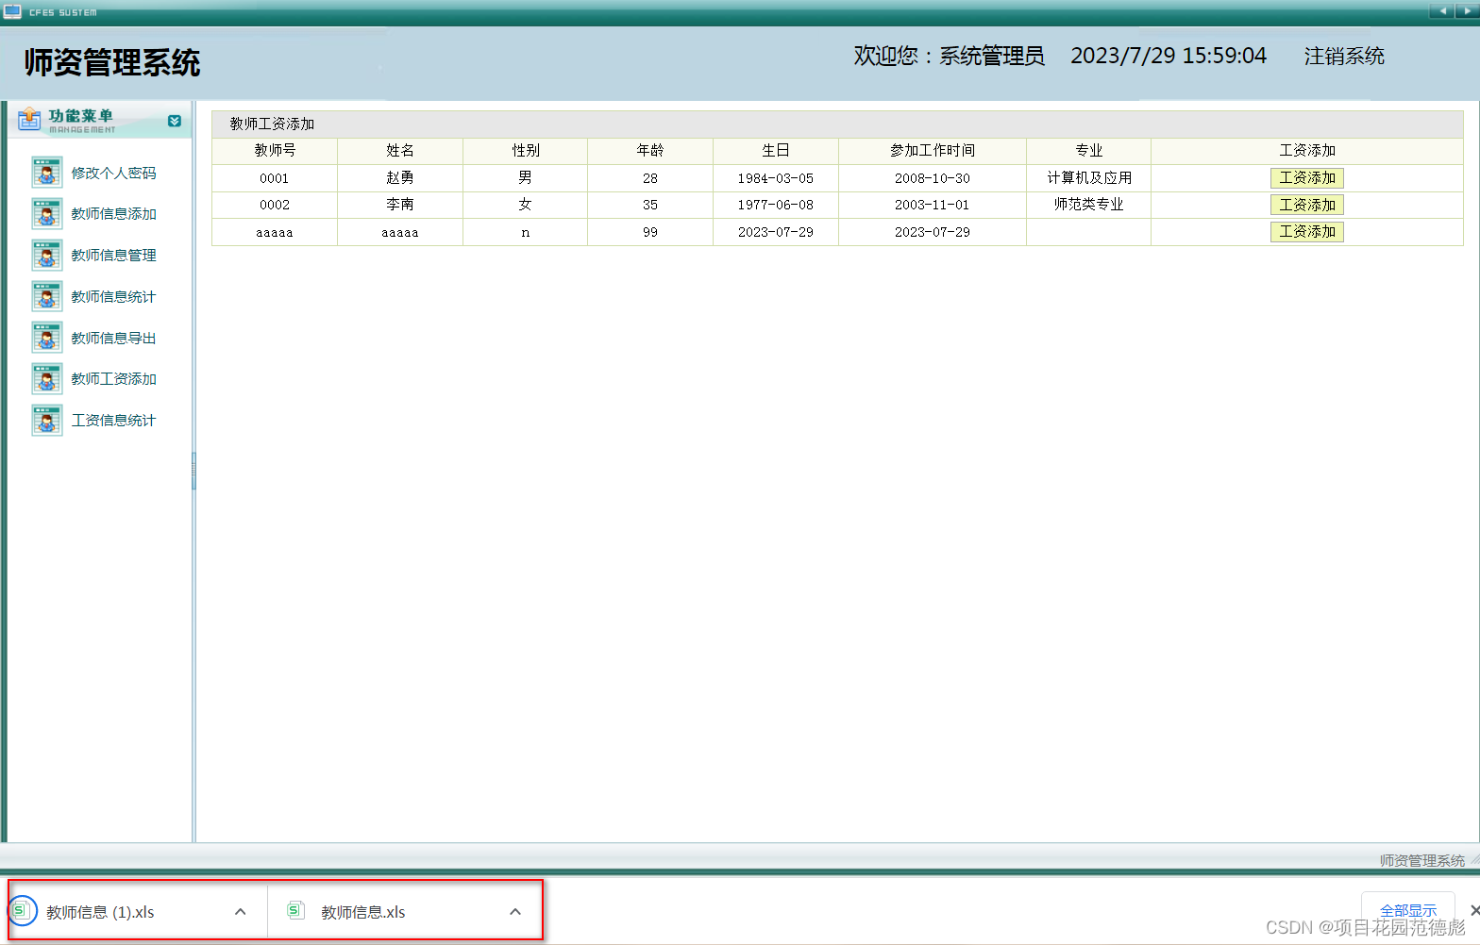Click the CFES SYSTEM monitor icon
1480x945 pixels.
(x=12, y=11)
